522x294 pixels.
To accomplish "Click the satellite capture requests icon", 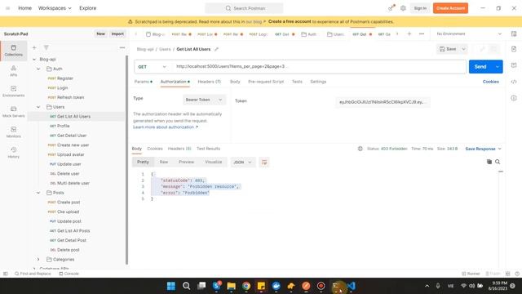I will (x=391, y=8).
